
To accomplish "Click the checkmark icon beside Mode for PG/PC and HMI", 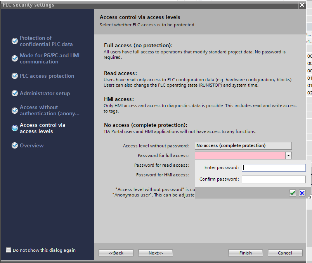I will pyautogui.click(x=15, y=58).
